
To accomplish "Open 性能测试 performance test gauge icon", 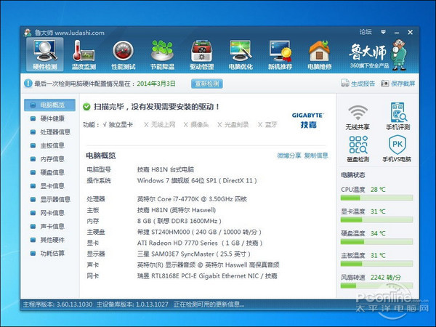I will click(123, 54).
